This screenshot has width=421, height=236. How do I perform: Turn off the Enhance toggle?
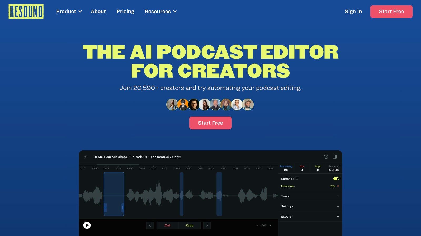336,179
